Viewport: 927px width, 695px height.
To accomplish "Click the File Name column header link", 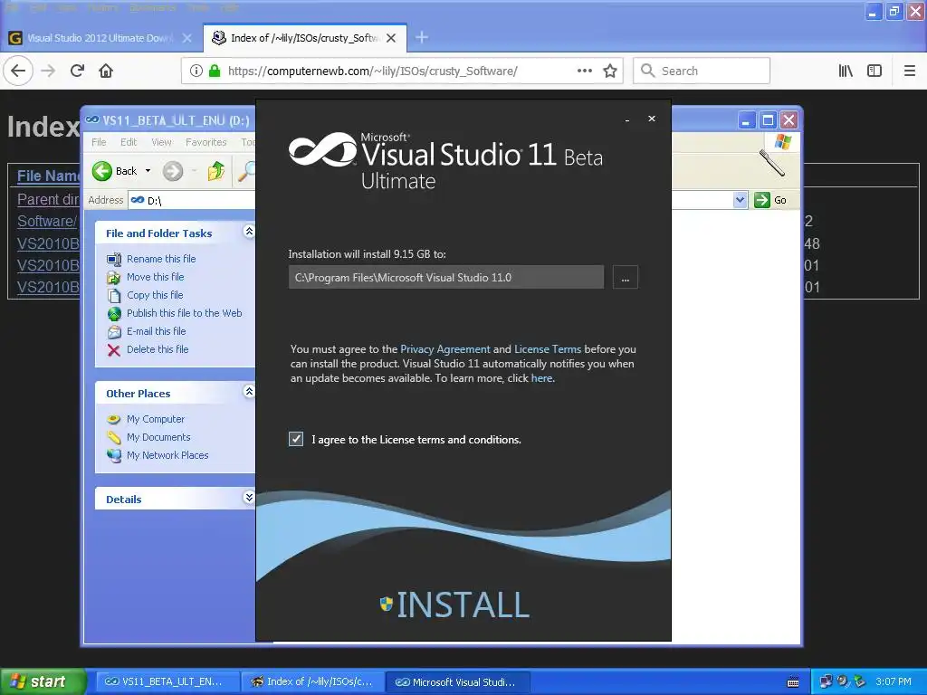I will click(47, 176).
